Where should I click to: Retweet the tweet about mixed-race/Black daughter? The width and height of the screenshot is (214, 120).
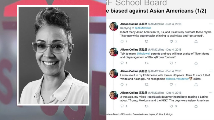click(x=147, y=106)
